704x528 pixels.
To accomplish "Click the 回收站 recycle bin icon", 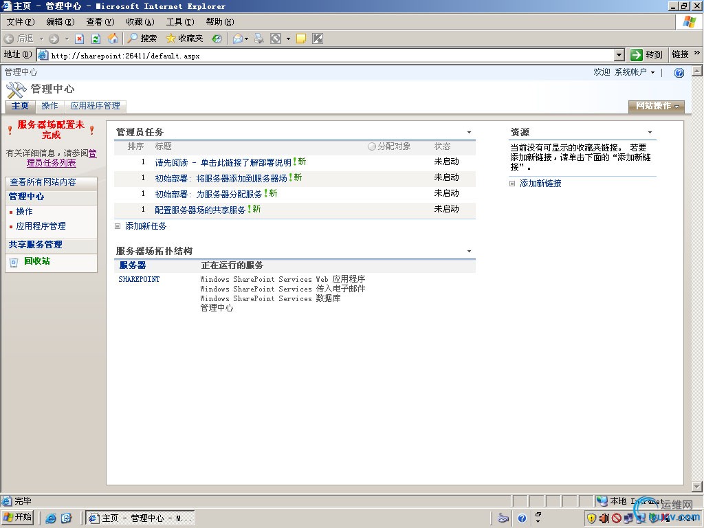I will click(x=14, y=262).
